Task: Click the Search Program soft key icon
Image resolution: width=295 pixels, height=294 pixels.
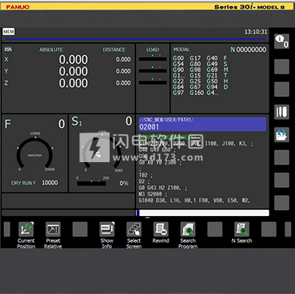Action: point(188,230)
